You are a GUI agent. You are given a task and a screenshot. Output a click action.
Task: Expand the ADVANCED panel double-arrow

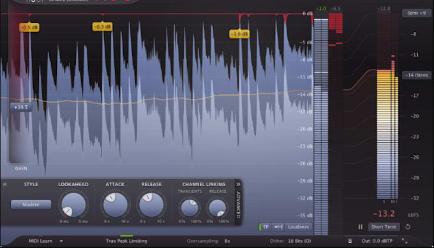click(x=238, y=184)
